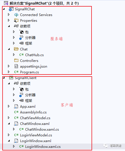Select the "LoginWindow.xaml.cs" file name

(43, 147)
